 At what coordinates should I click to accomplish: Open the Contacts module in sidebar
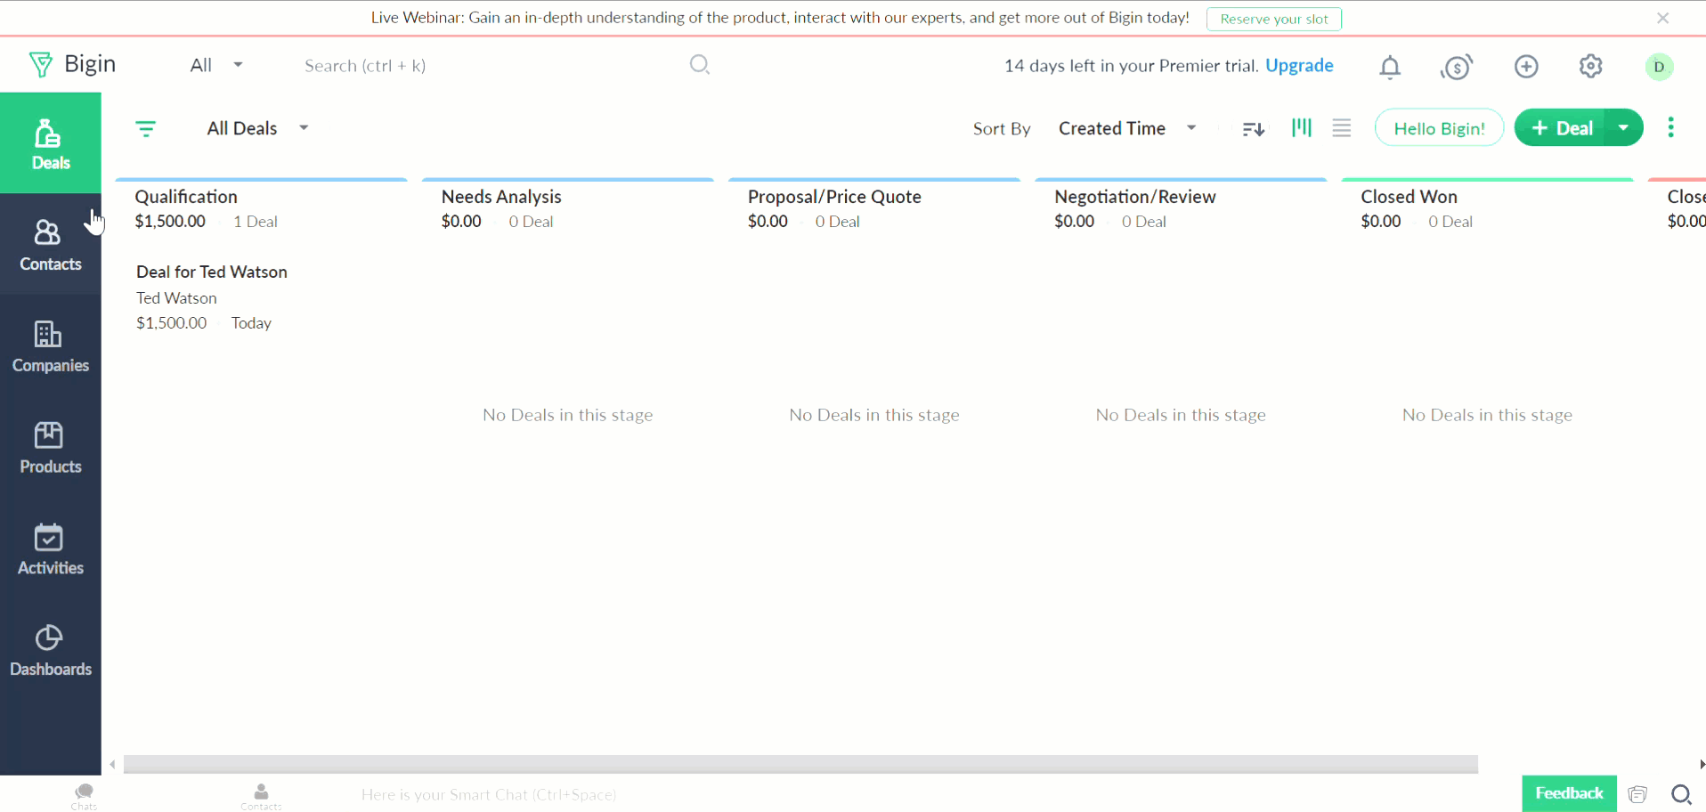(51, 245)
